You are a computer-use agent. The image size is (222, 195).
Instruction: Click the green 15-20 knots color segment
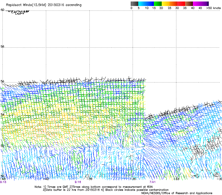coord(158,4)
